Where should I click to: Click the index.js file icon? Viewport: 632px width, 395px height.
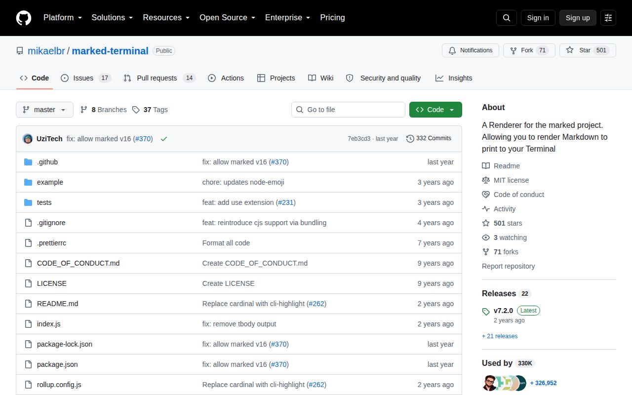coord(28,324)
